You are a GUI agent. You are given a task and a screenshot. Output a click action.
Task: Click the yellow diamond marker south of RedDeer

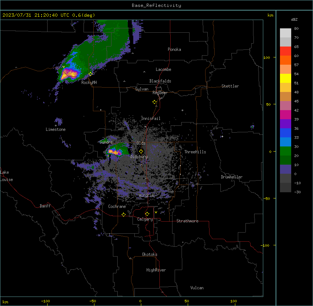pyautogui.click(x=155, y=102)
